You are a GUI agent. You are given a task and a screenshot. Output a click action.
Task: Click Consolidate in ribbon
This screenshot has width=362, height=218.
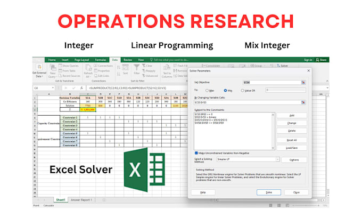(x=211, y=66)
